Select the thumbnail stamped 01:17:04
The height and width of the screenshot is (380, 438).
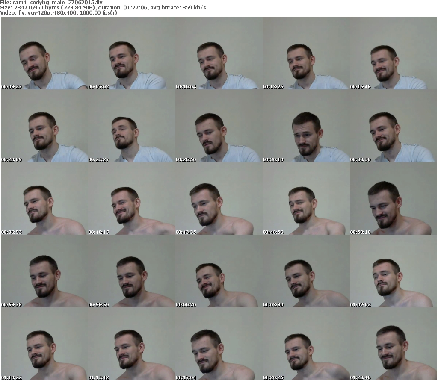(x=219, y=343)
